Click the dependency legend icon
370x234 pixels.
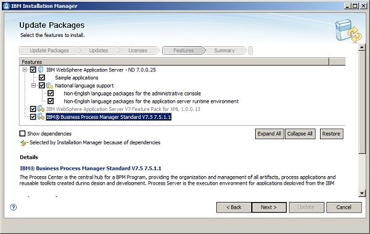(x=23, y=143)
